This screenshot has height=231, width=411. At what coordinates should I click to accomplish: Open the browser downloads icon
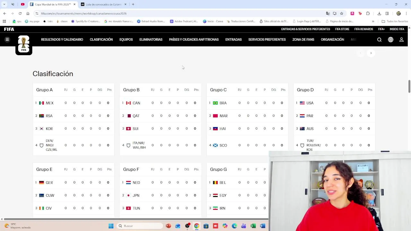tap(379, 13)
